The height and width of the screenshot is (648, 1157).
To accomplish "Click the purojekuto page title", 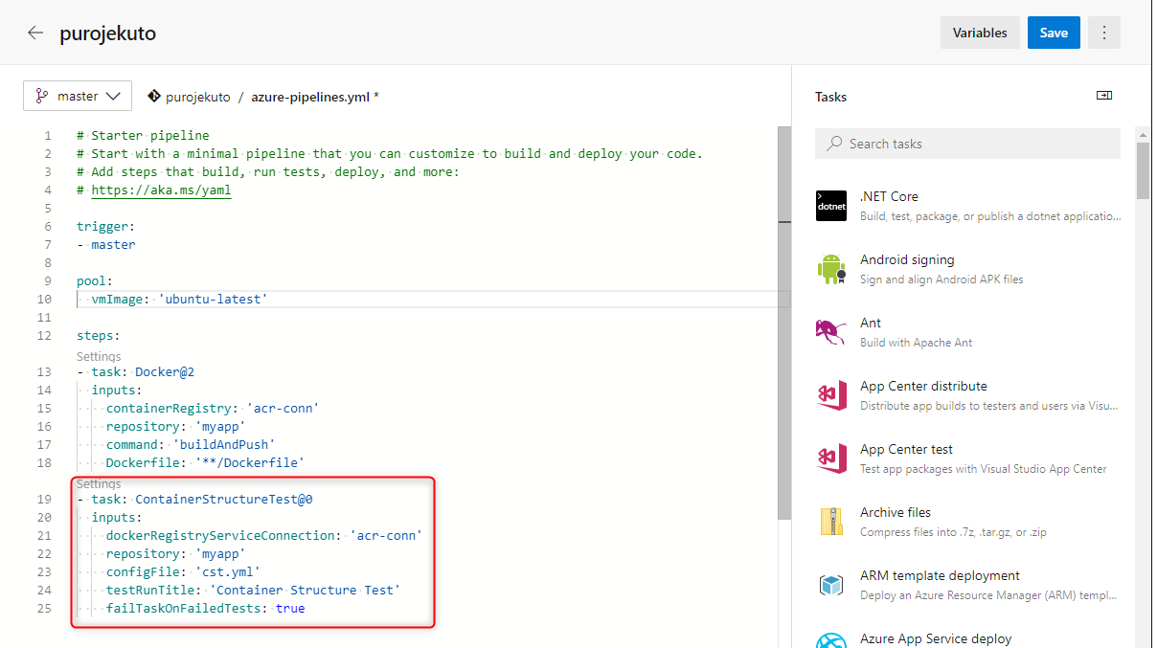I will (107, 33).
